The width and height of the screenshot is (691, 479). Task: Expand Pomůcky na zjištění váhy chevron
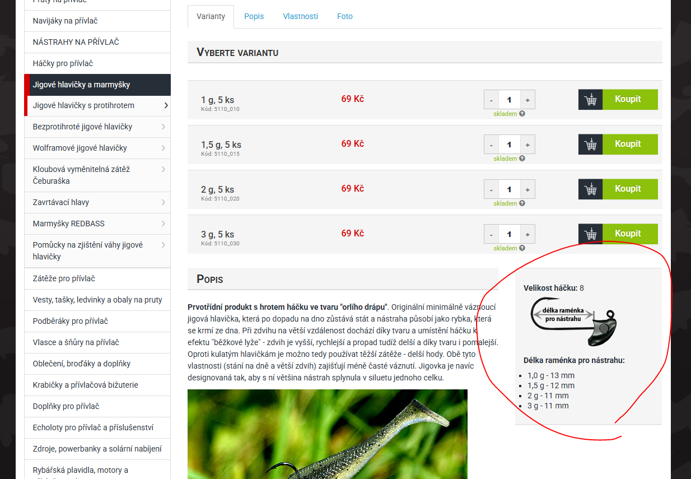pyautogui.click(x=163, y=245)
